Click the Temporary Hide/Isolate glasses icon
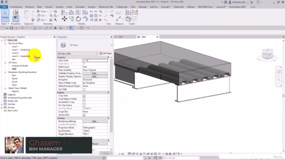285x160 pixels. [159, 154]
